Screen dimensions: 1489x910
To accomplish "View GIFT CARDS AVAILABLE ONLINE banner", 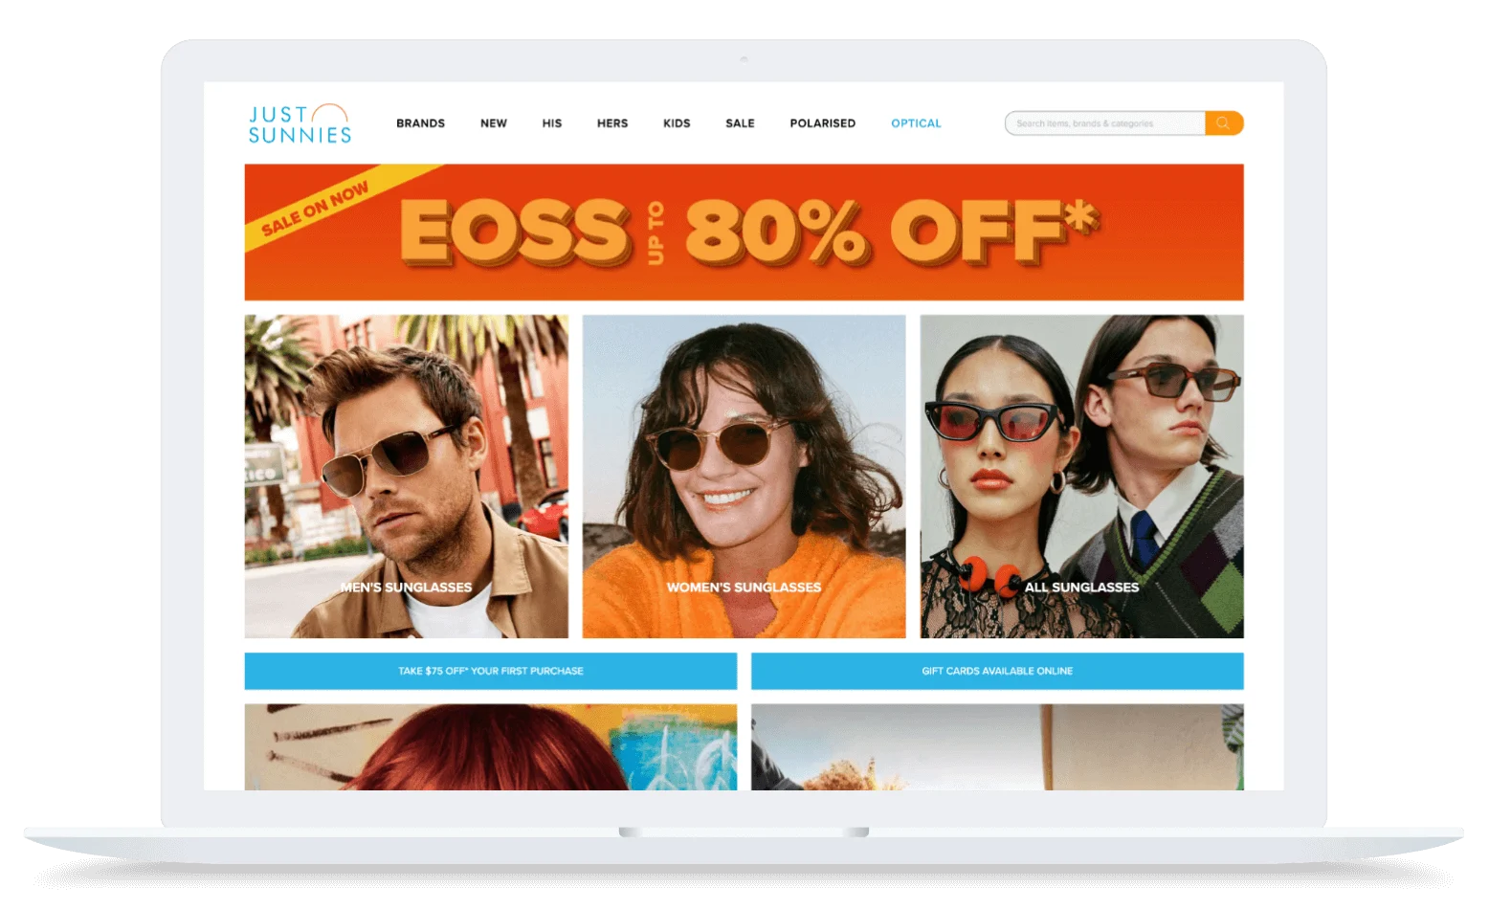I will point(996,671).
